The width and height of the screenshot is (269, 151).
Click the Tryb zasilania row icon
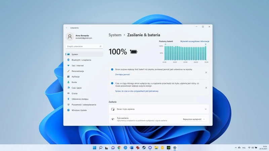pos(113,119)
